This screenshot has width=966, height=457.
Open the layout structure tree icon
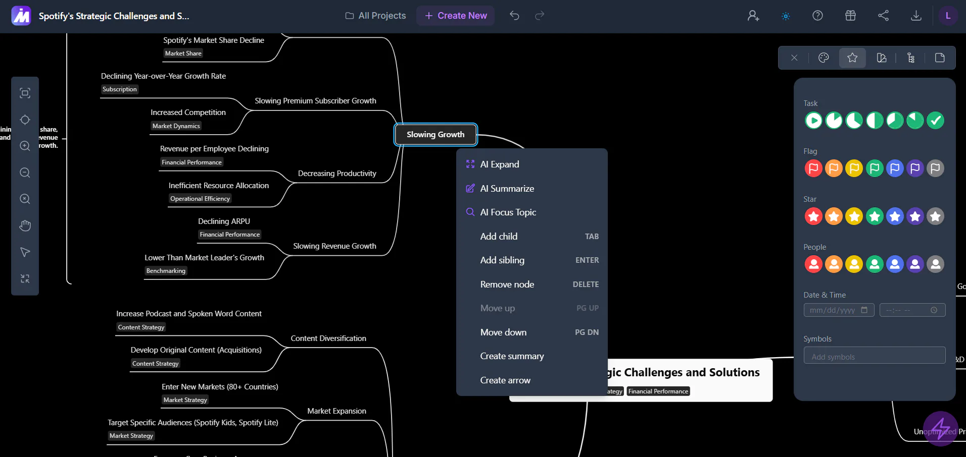pos(911,58)
